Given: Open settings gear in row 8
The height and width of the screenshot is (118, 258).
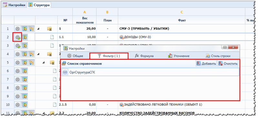Looking at the screenshot, I should pos(18,88).
